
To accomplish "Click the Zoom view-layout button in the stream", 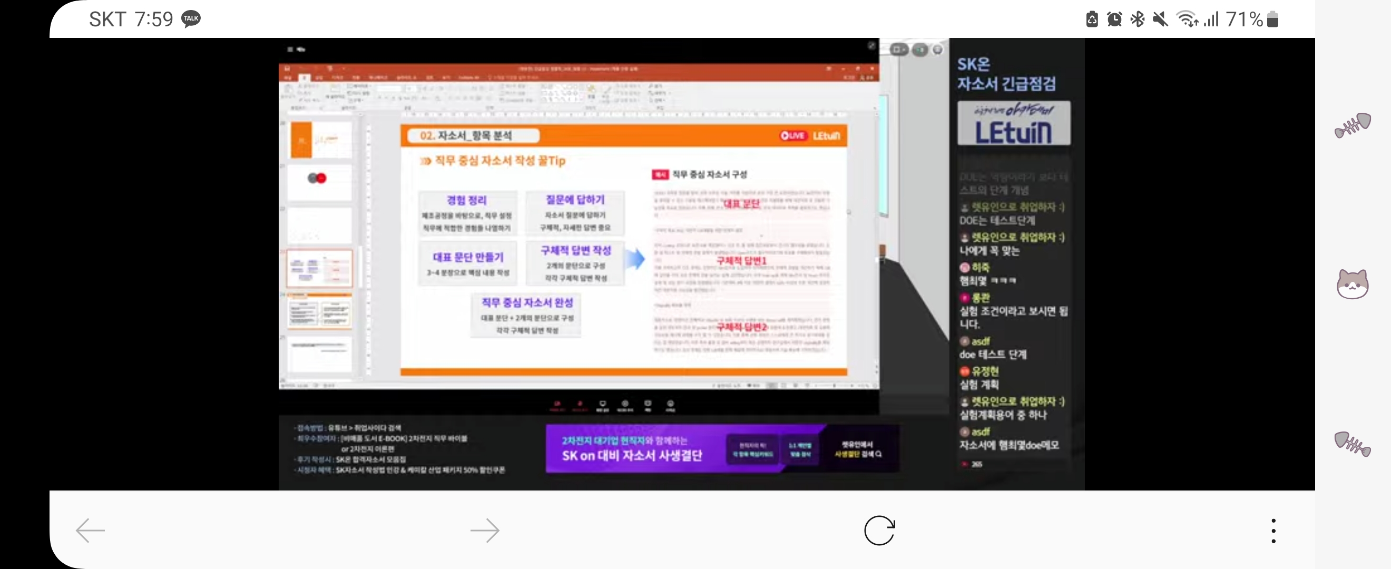I will (x=898, y=50).
